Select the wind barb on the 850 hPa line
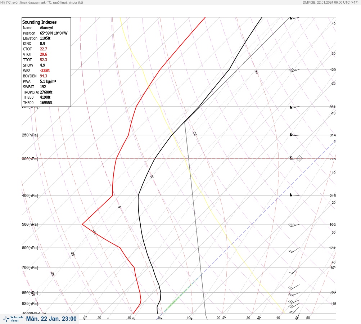This screenshot has width=361, height=324. point(294,294)
